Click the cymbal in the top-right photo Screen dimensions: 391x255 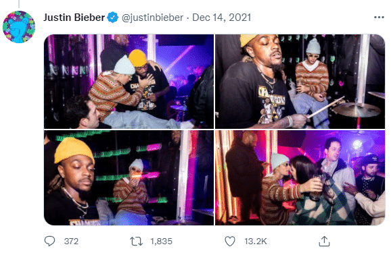point(356,109)
